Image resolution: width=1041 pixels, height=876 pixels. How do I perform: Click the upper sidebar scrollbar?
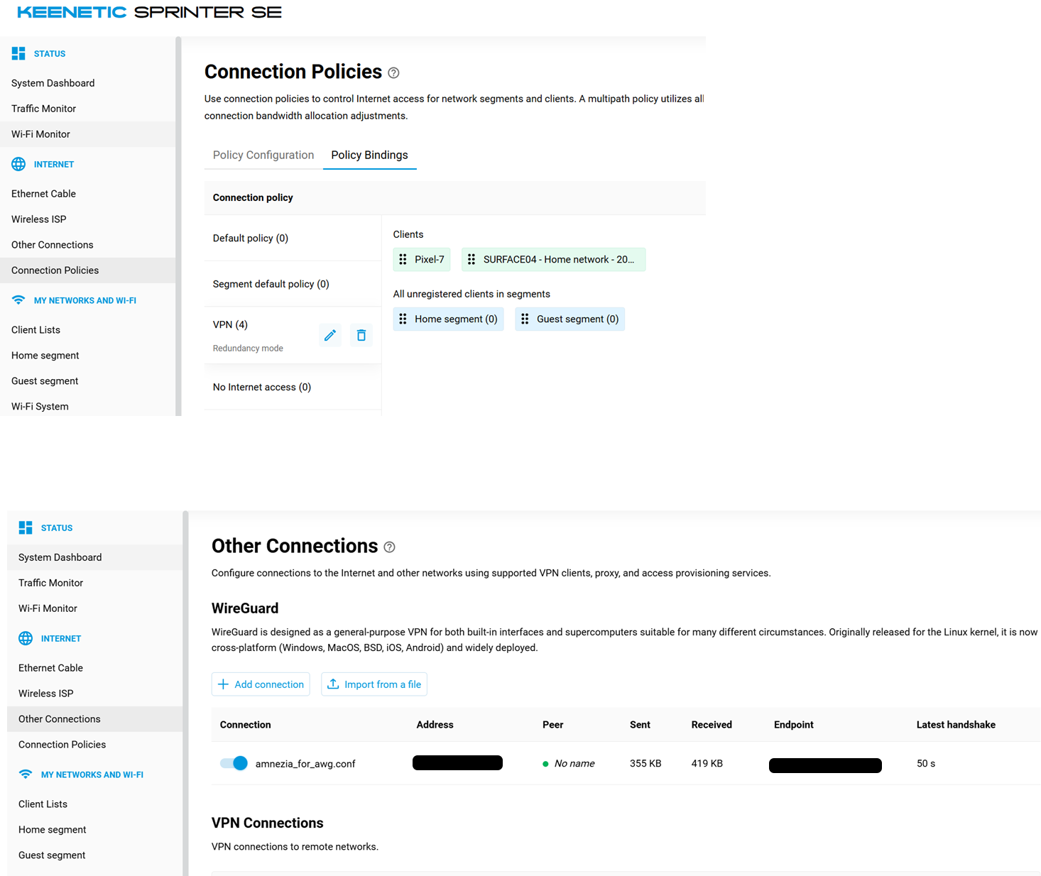coord(178,226)
